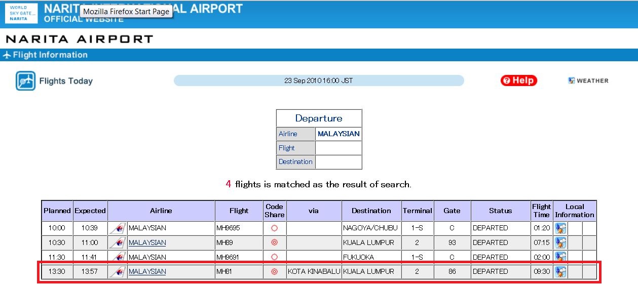
Task: Click the Flights Today airplane icon
Action: [25, 81]
